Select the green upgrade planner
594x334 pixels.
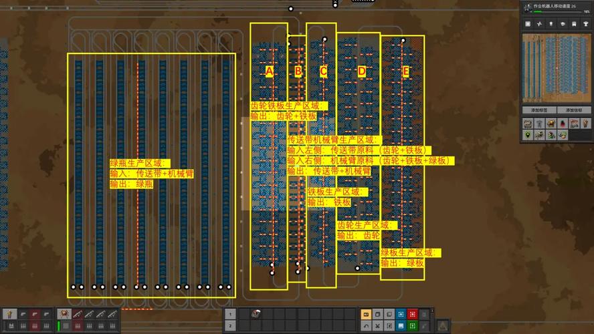pos(412,326)
